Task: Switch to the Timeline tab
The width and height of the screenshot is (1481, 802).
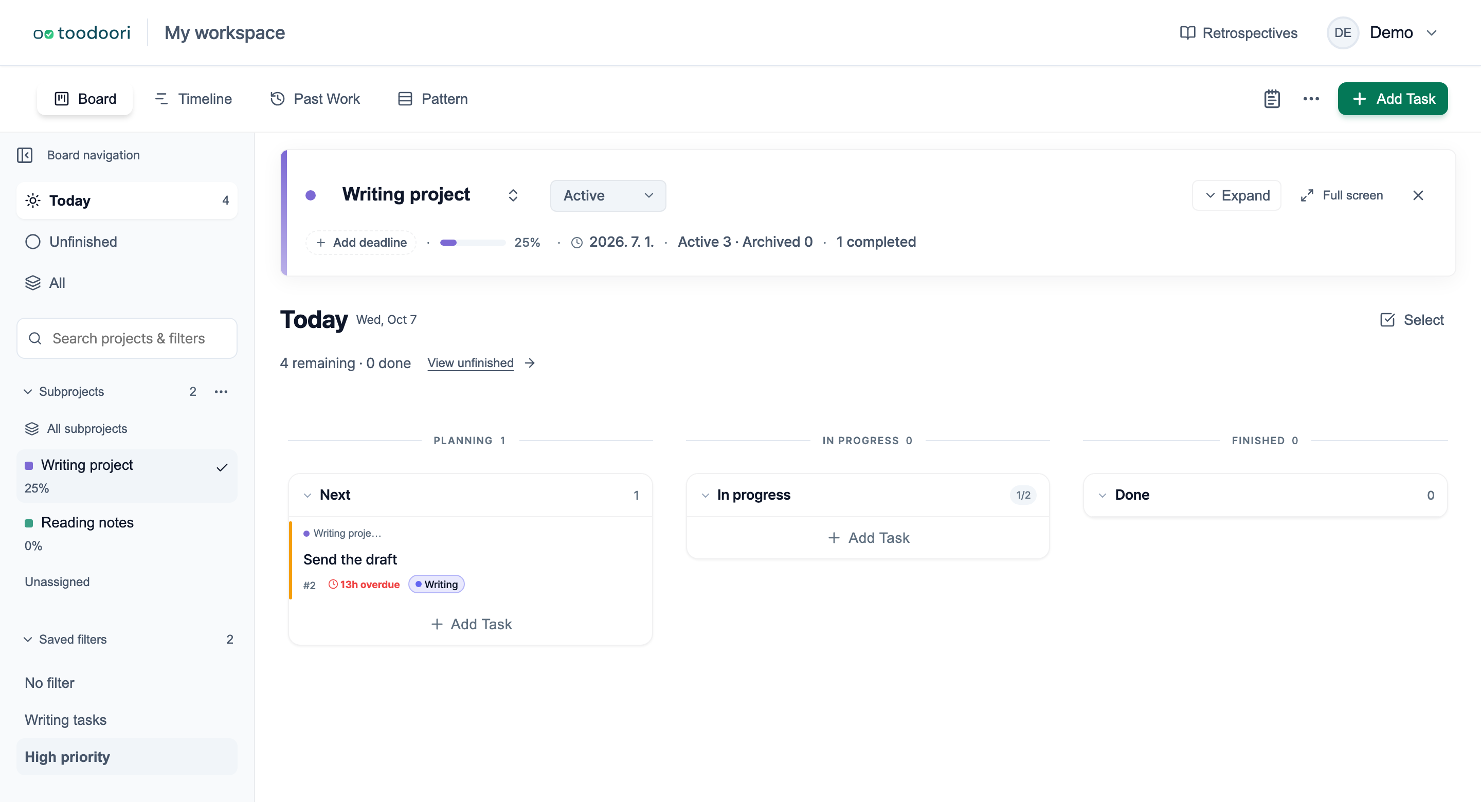Action: tap(193, 99)
